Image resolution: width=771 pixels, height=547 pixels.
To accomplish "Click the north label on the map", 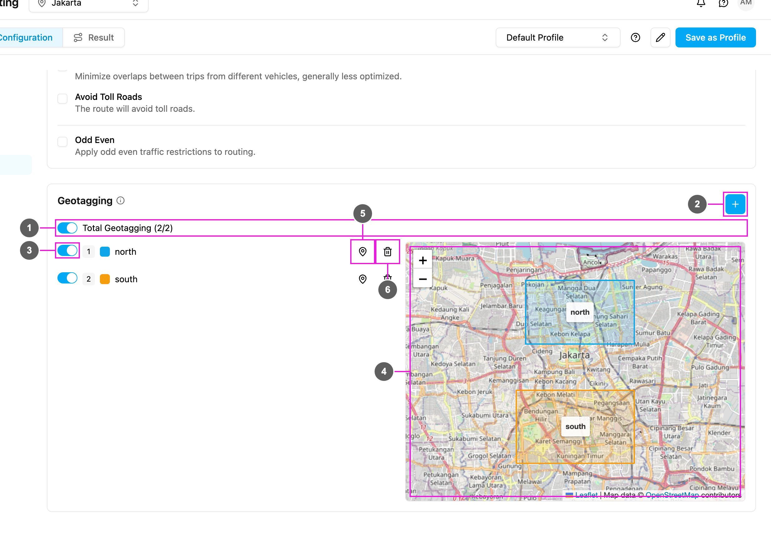I will tap(580, 312).
